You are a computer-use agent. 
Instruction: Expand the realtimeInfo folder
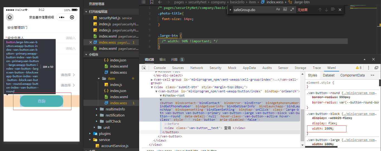pos(111,109)
